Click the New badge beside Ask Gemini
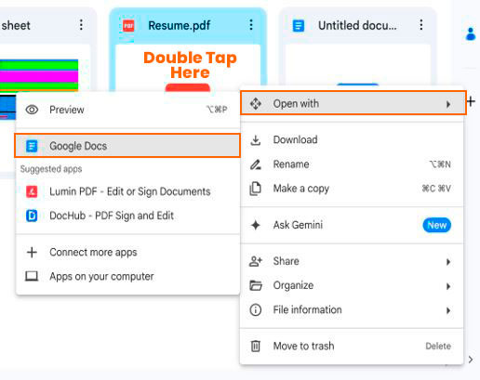Screen dimensions: 480x380 click(x=436, y=225)
